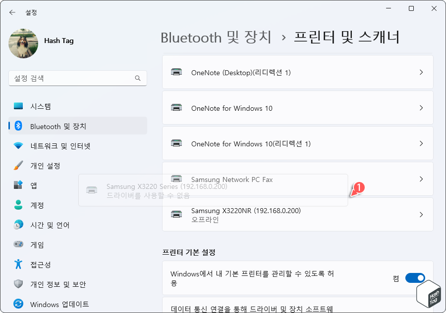Expand the Samsung Network PC Fax entry

point(421,179)
